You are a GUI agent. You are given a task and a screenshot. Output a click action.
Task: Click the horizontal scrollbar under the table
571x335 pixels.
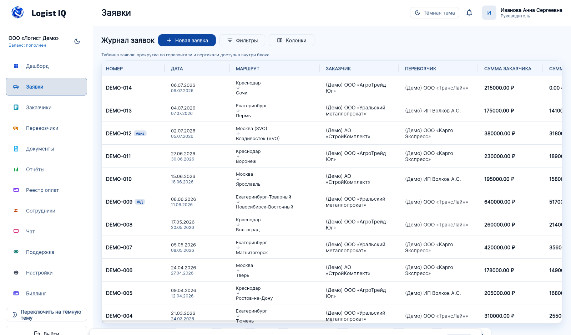coord(218,321)
